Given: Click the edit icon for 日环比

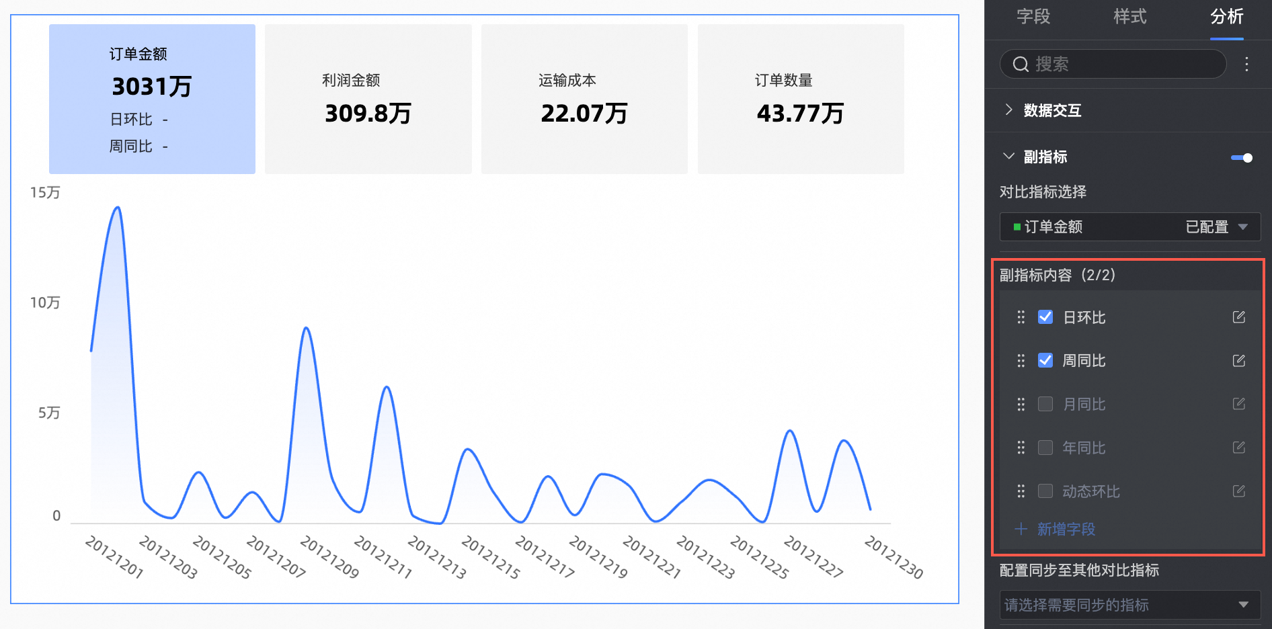Looking at the screenshot, I should (1238, 317).
